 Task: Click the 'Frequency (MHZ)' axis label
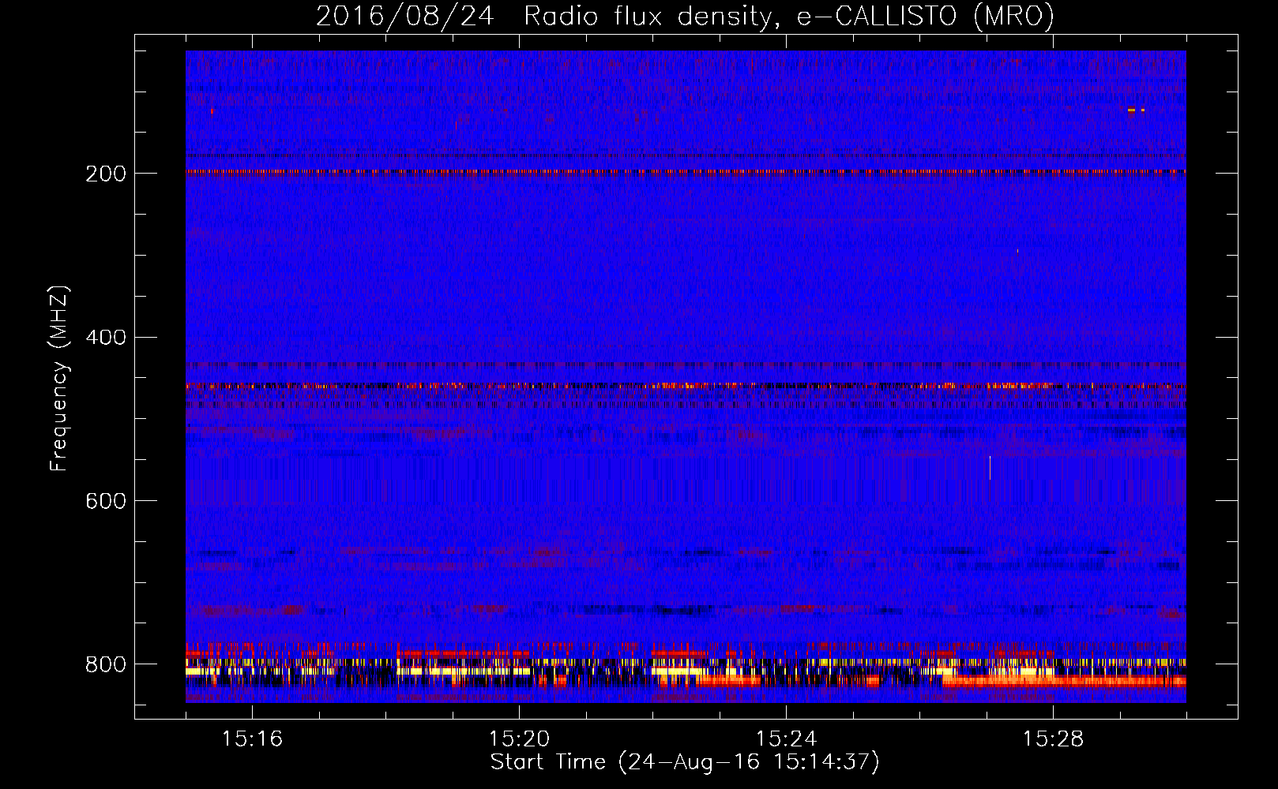pos(59,378)
